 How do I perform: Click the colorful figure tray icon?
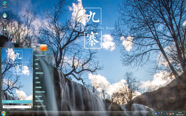click(x=170, y=114)
